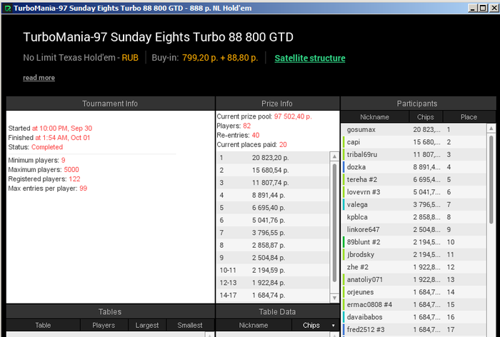Screen dimensions: 500x337
Task: Open the Satellite structure link
Action: click(309, 58)
